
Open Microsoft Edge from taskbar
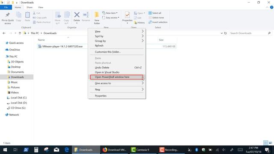(67, 150)
